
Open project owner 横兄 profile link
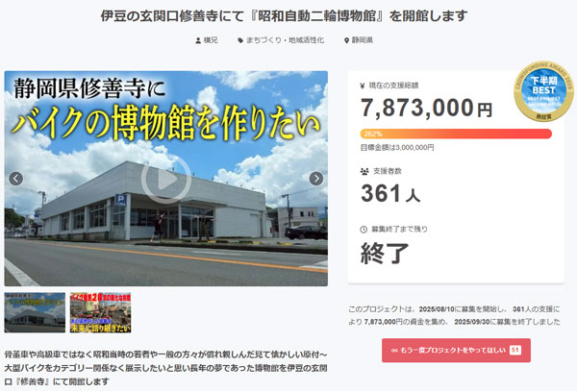click(211, 40)
